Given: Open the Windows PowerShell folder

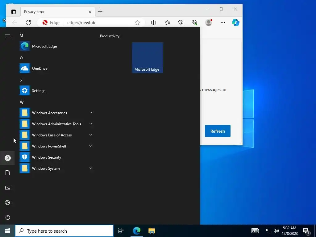Looking at the screenshot, I should click(x=56, y=146).
